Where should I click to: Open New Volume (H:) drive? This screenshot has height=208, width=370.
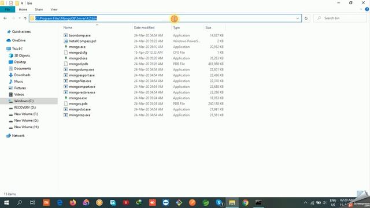[x=26, y=127]
